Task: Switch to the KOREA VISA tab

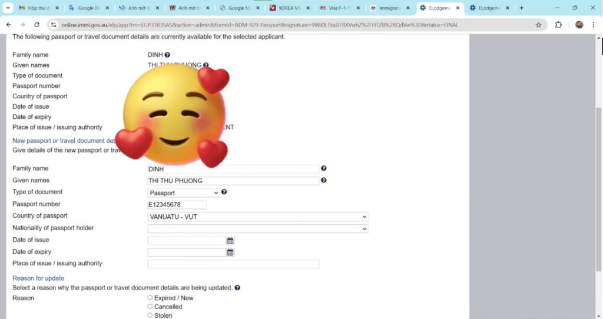Action: (290, 8)
